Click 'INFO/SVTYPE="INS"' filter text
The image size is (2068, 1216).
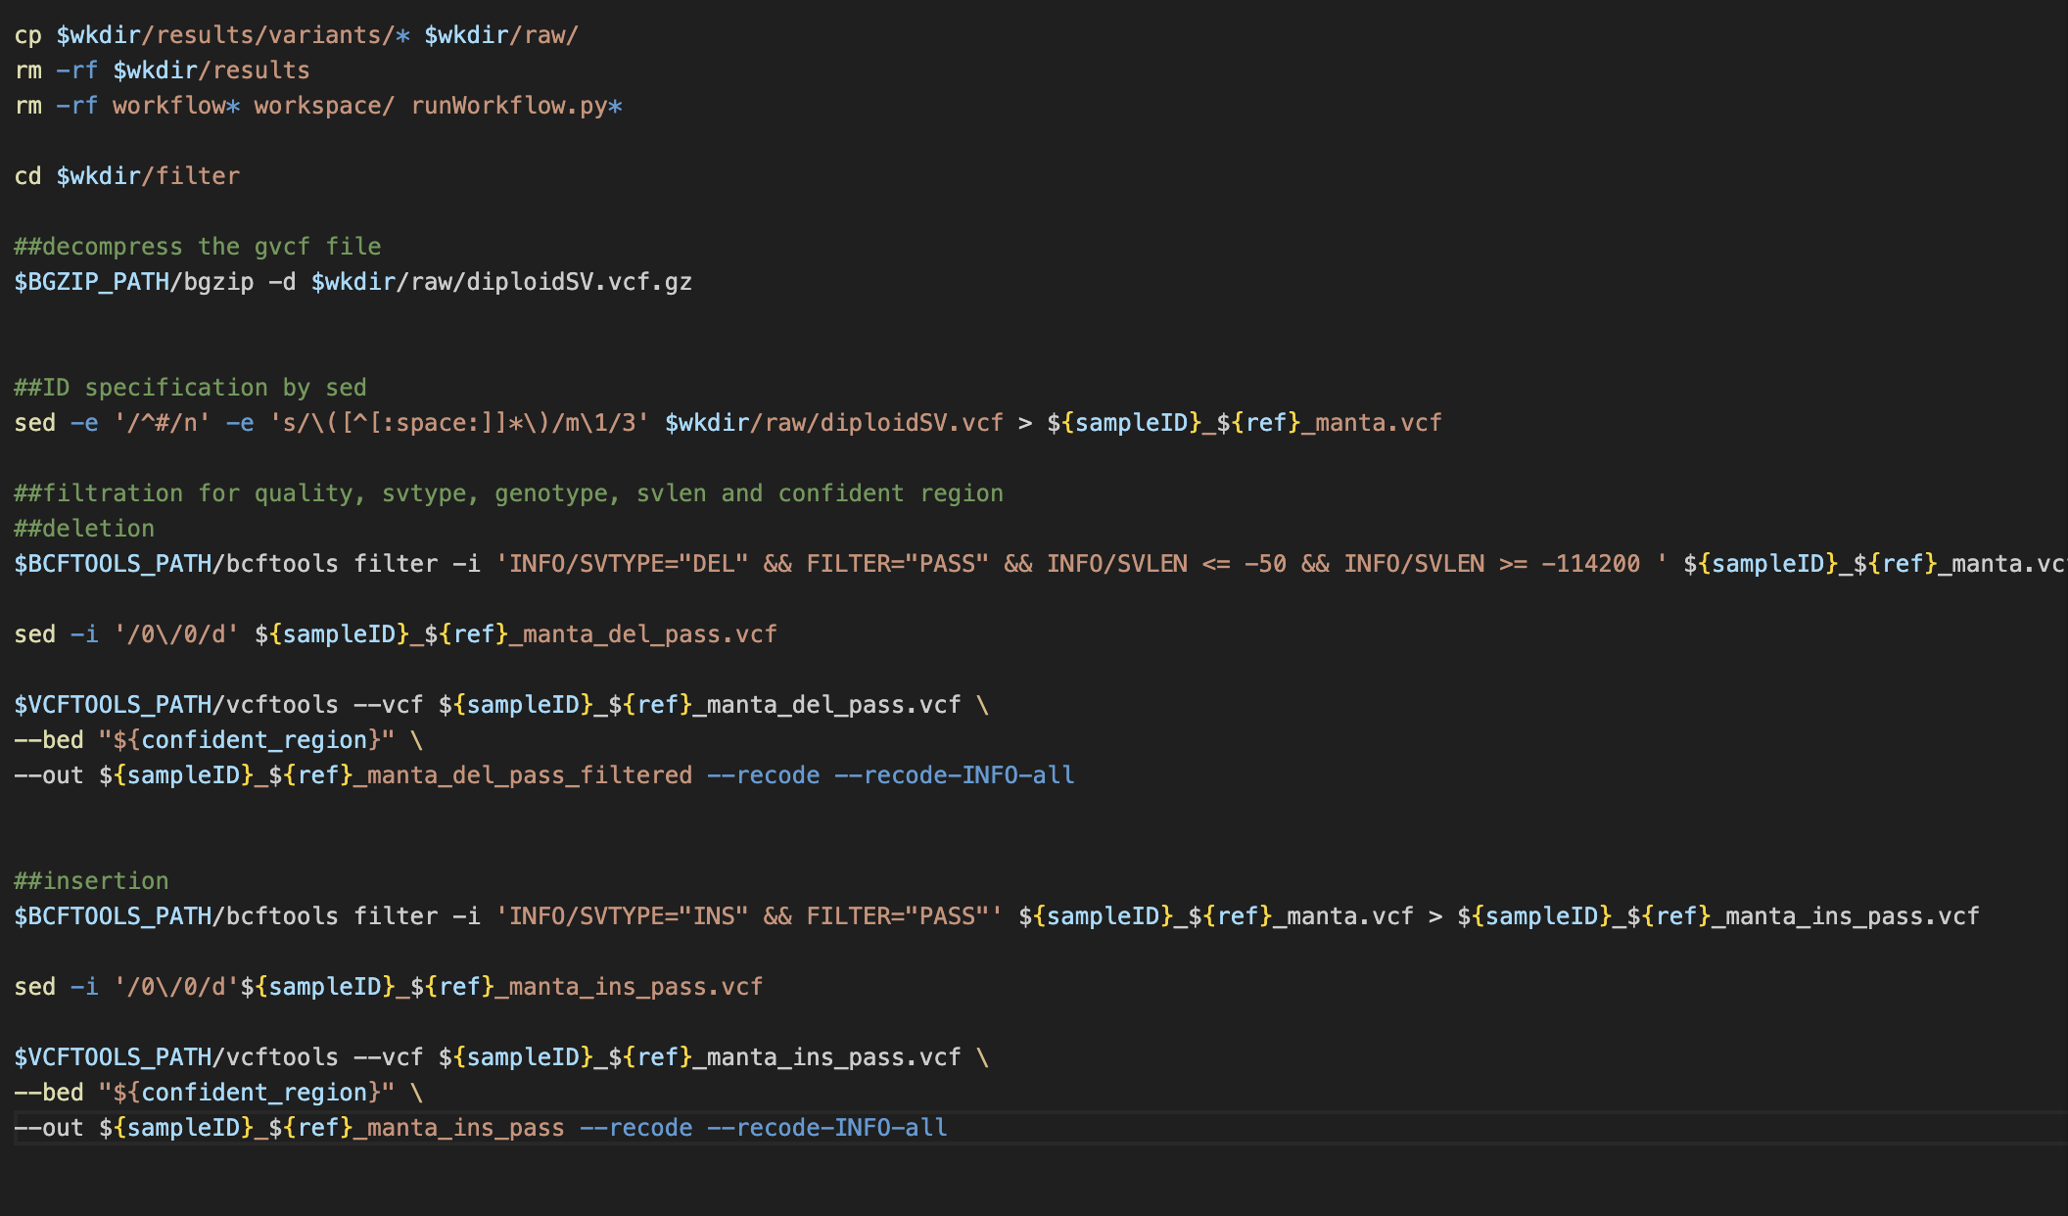click(629, 916)
